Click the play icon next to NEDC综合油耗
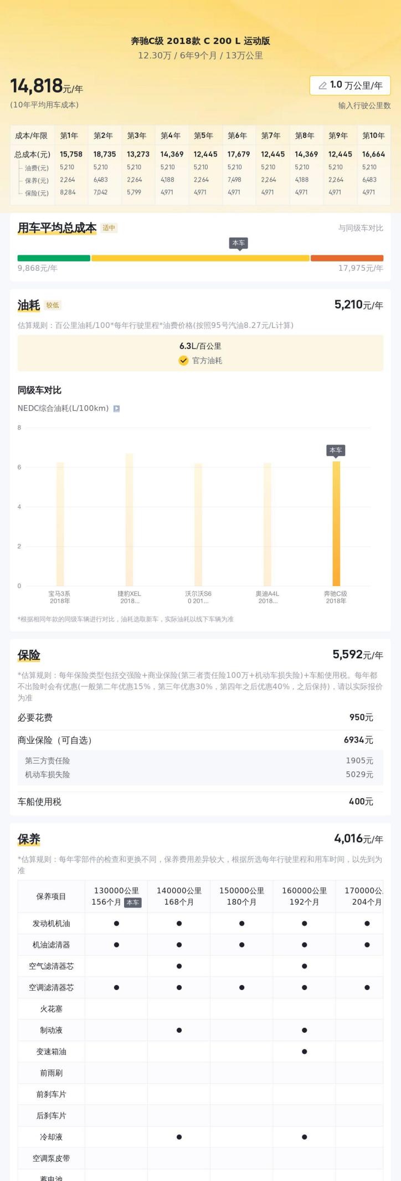The width and height of the screenshot is (401, 1181). coord(116,408)
